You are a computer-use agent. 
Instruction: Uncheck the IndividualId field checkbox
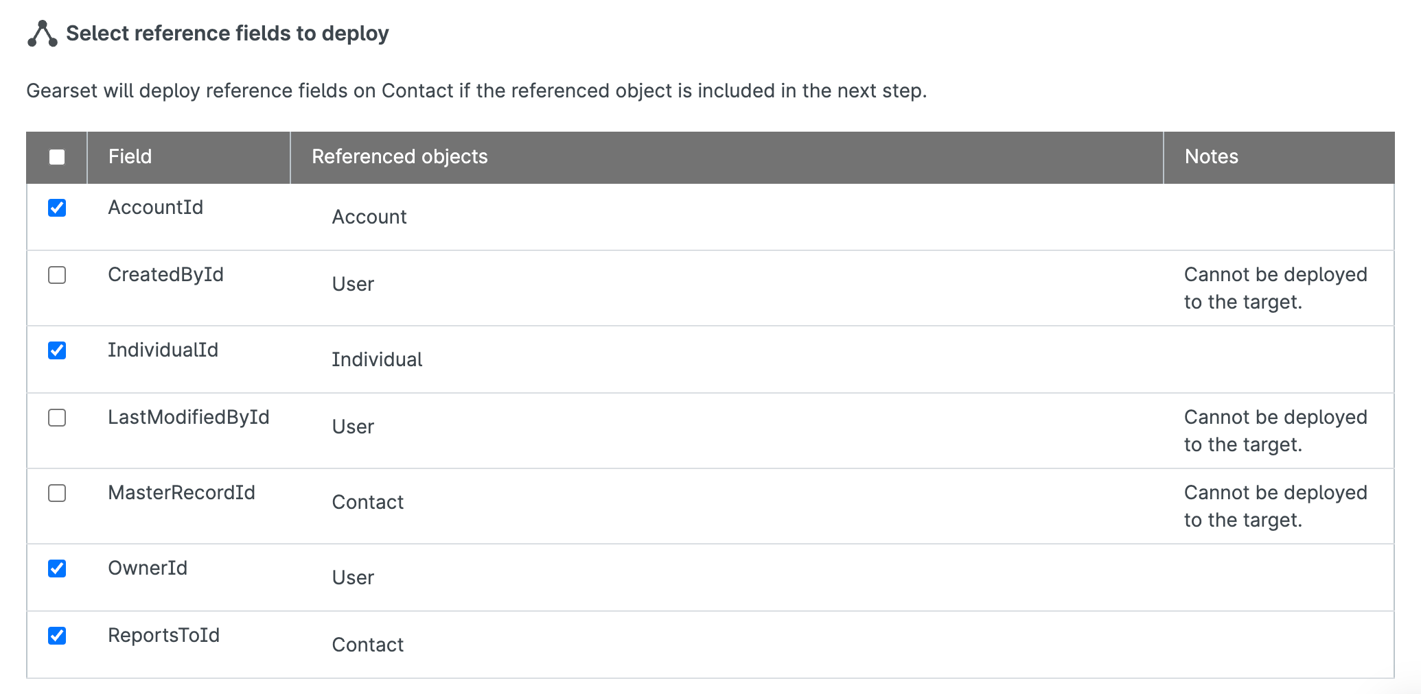point(57,350)
